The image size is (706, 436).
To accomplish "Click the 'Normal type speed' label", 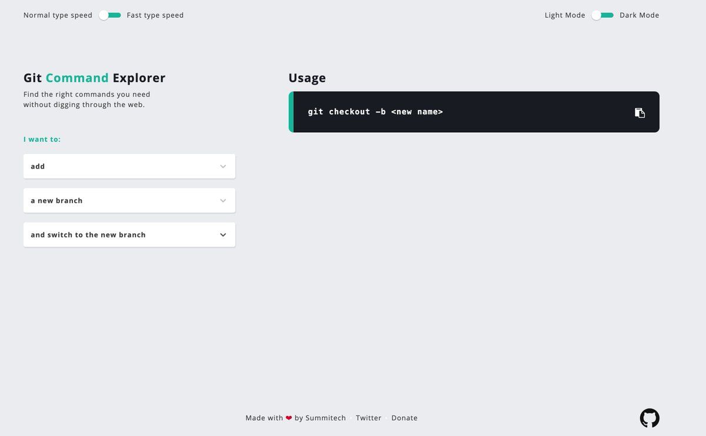I will tap(58, 15).
